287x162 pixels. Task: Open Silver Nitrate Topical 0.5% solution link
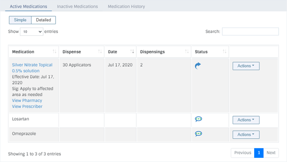pos(32,68)
